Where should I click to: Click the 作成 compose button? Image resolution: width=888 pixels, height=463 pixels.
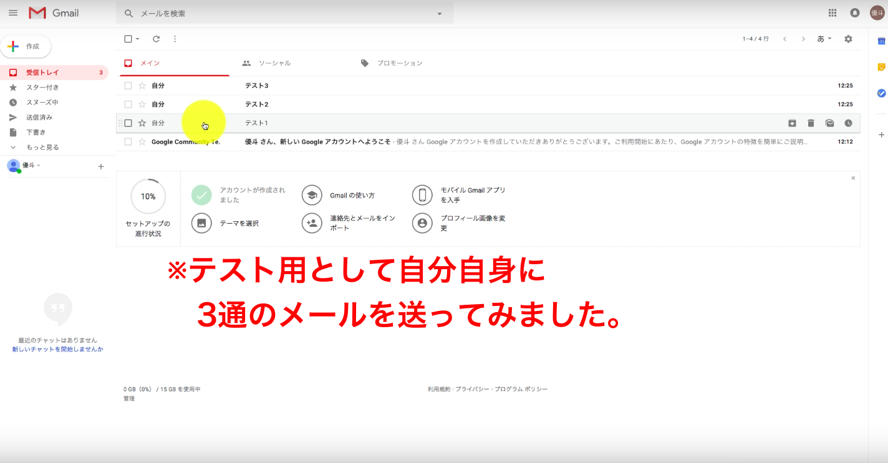coord(26,46)
